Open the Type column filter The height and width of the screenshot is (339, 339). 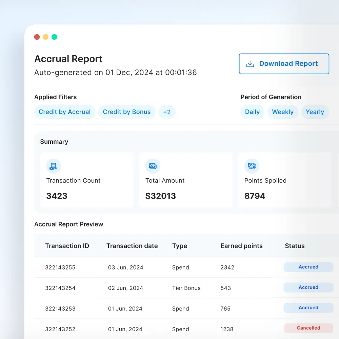(180, 246)
